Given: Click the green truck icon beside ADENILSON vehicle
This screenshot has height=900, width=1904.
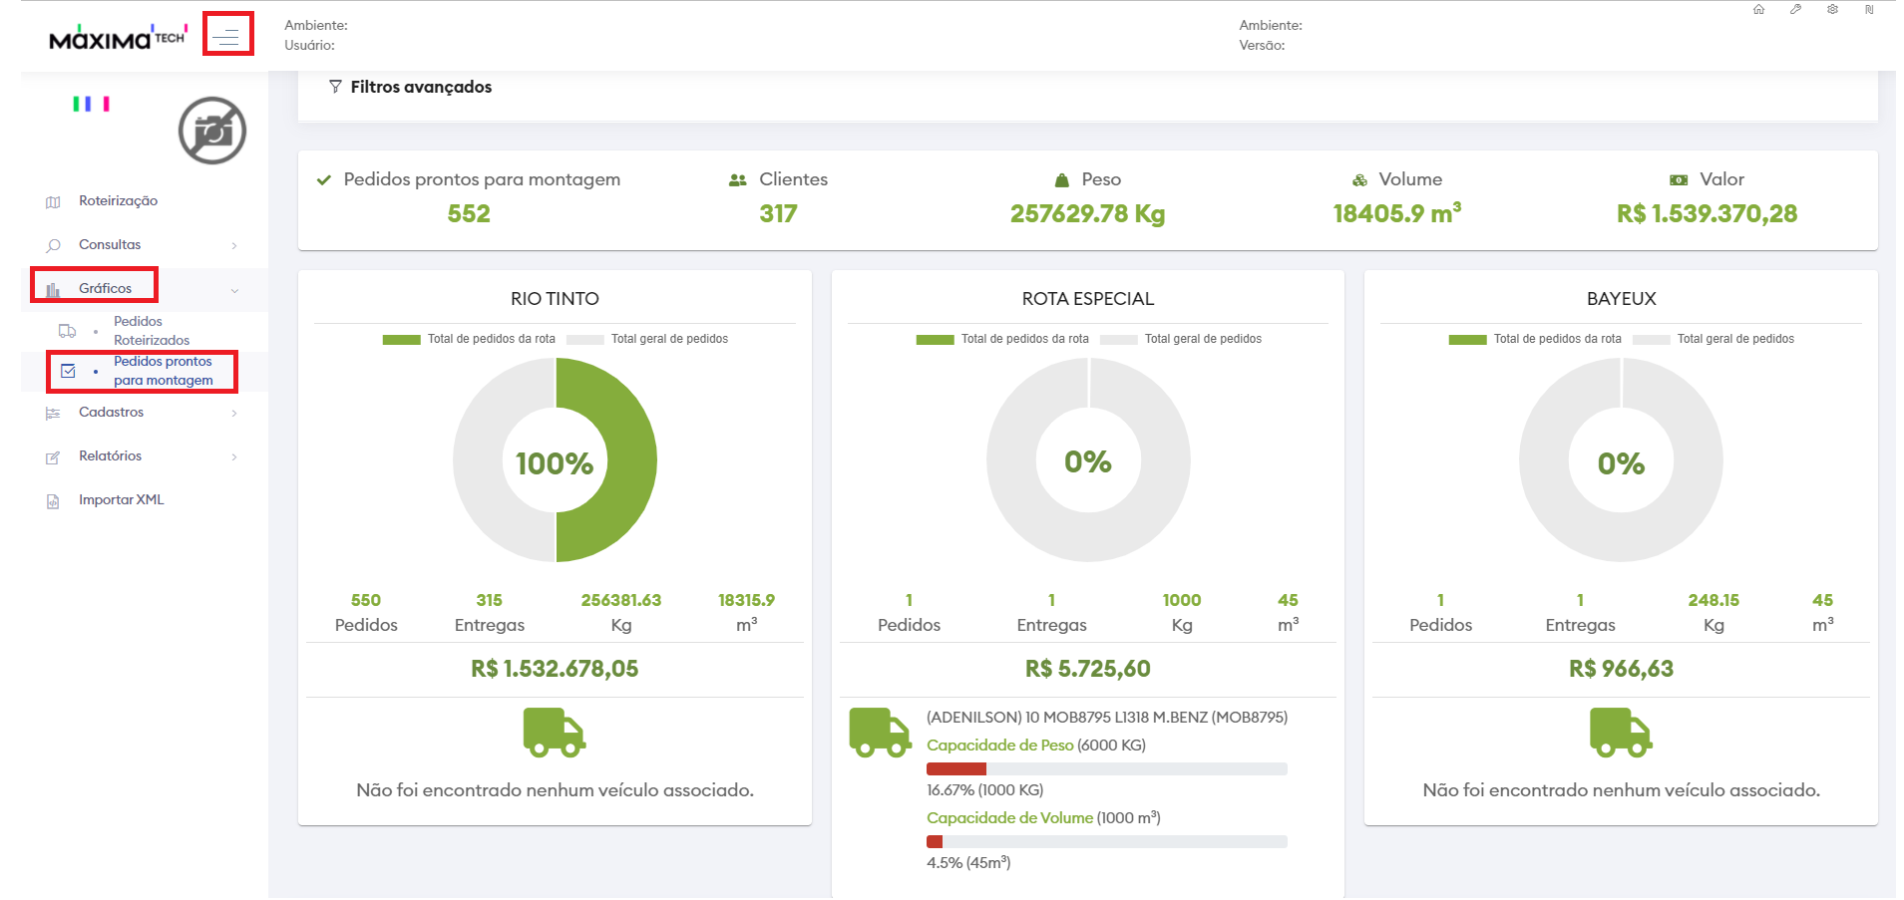Looking at the screenshot, I should pyautogui.click(x=879, y=733).
